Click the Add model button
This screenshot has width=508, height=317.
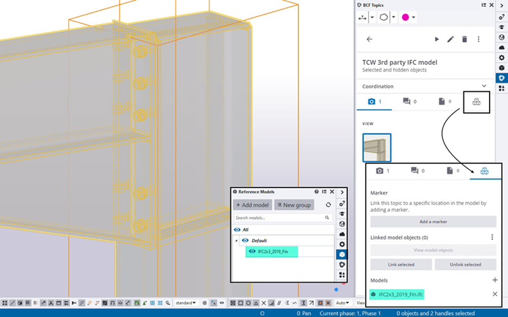click(x=253, y=205)
